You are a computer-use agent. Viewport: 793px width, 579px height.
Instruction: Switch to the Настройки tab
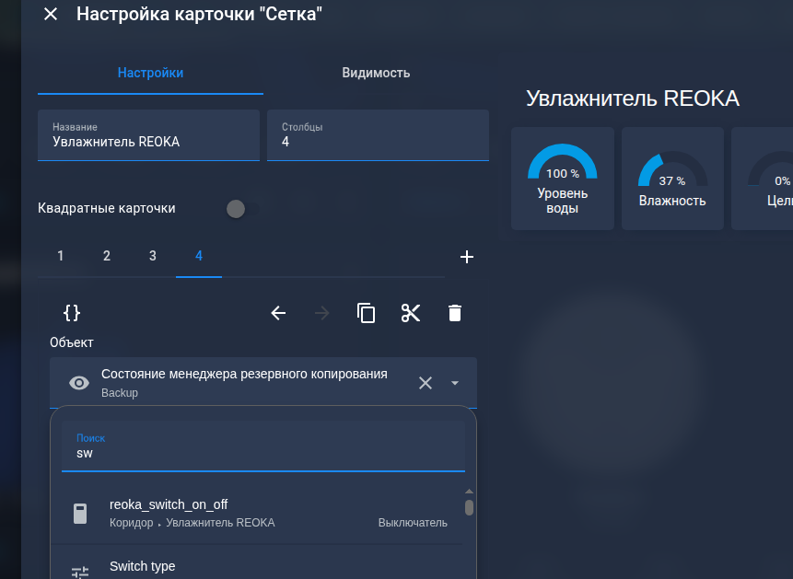pyautogui.click(x=150, y=73)
